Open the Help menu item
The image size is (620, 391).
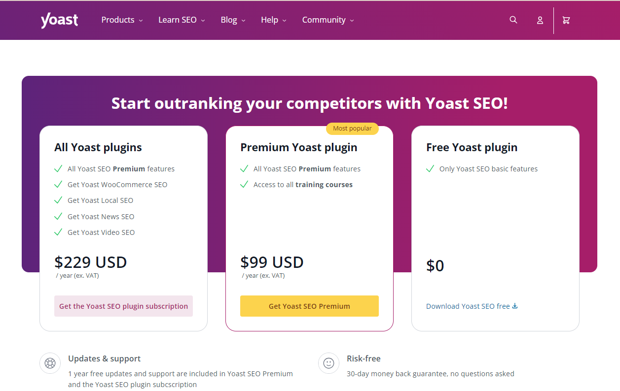[270, 20]
